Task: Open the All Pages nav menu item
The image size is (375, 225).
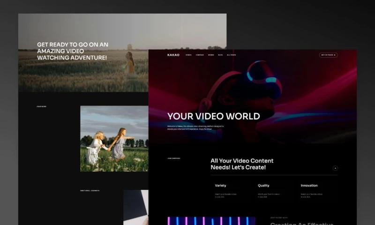Action: 231,55
